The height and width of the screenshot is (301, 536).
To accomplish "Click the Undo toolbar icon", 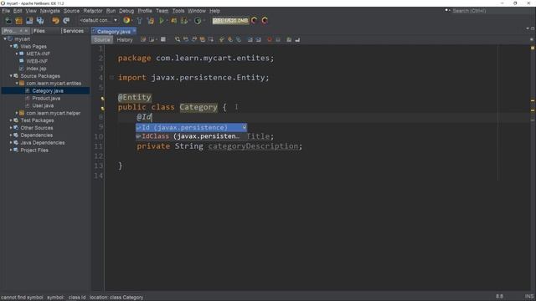I will point(55,20).
